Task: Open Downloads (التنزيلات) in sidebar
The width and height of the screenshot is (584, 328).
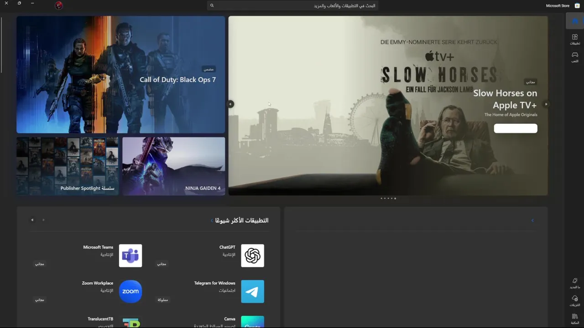Action: click(x=575, y=301)
